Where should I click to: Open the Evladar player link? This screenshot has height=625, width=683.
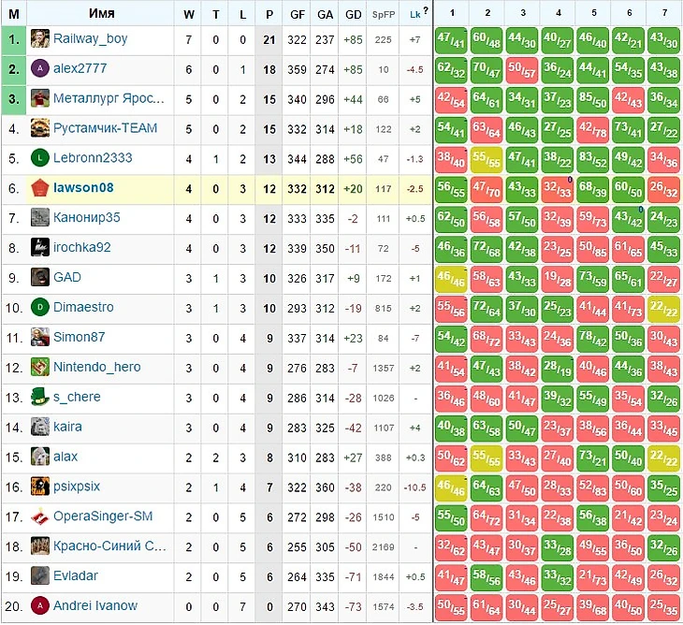click(x=76, y=576)
